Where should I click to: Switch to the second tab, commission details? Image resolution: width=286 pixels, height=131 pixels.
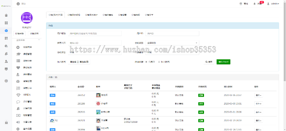tap(74, 15)
